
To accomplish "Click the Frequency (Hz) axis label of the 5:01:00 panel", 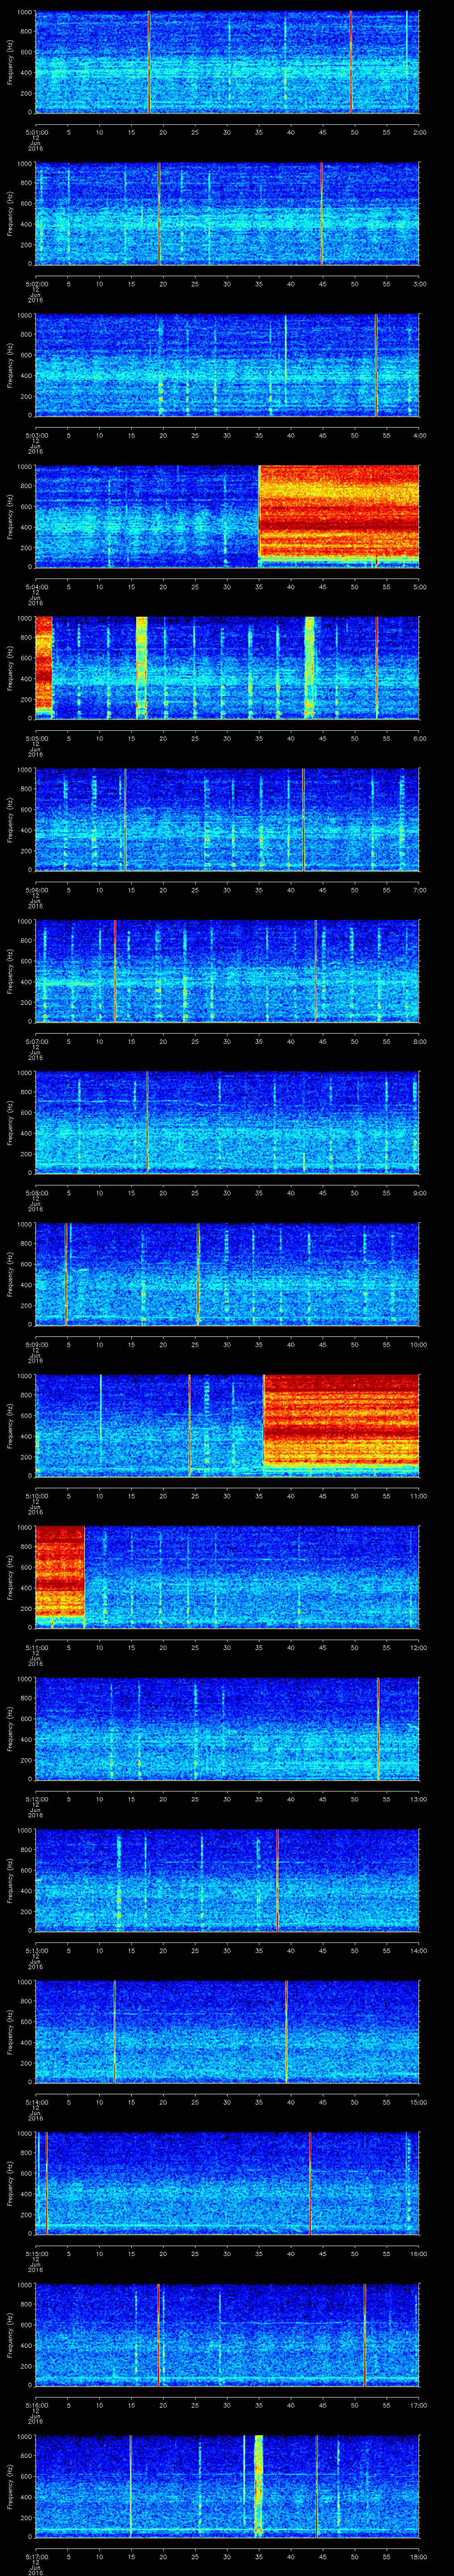I will [x=10, y=62].
